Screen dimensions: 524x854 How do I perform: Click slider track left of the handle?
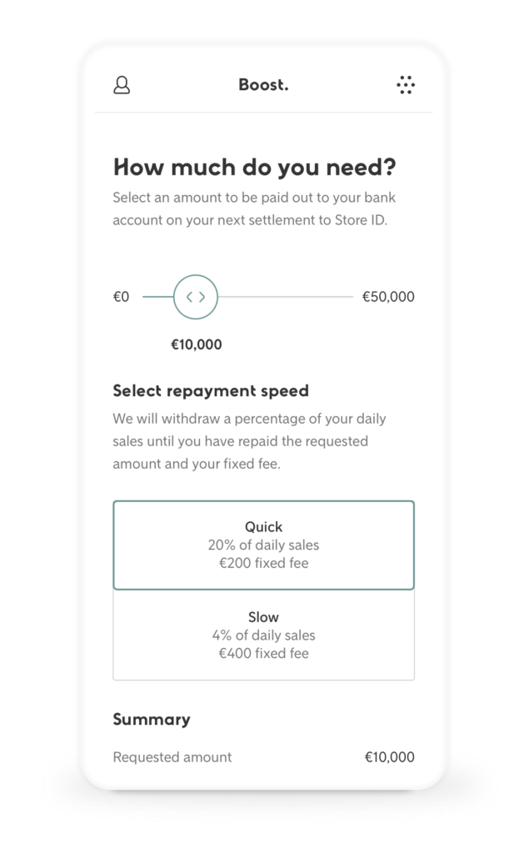tap(157, 297)
